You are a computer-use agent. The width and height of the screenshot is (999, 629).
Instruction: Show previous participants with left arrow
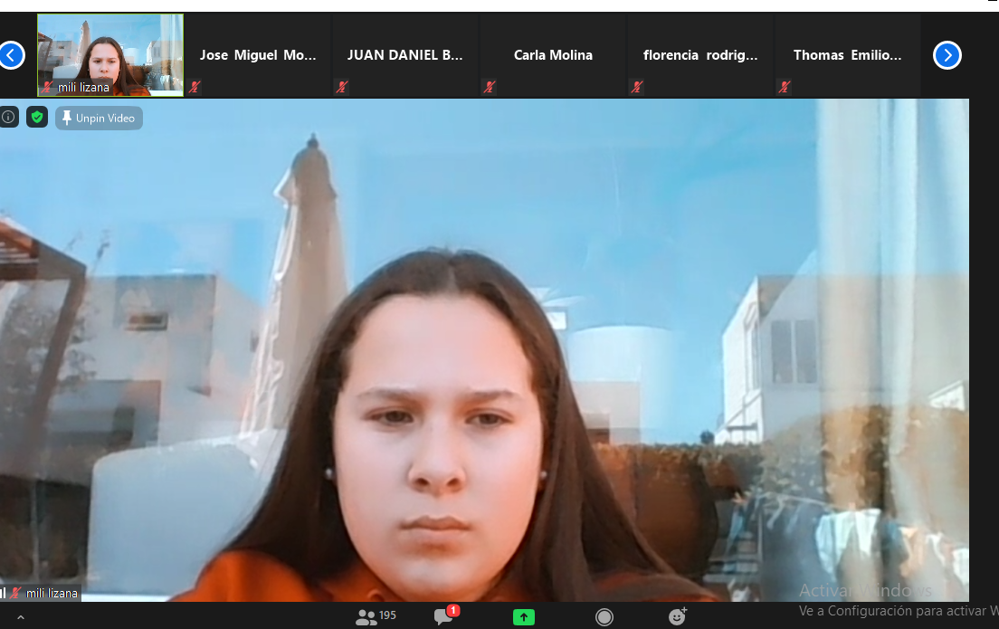click(x=11, y=55)
